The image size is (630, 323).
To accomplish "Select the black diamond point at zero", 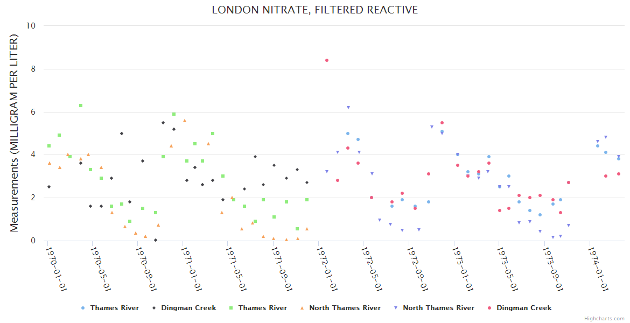I will point(156,240).
